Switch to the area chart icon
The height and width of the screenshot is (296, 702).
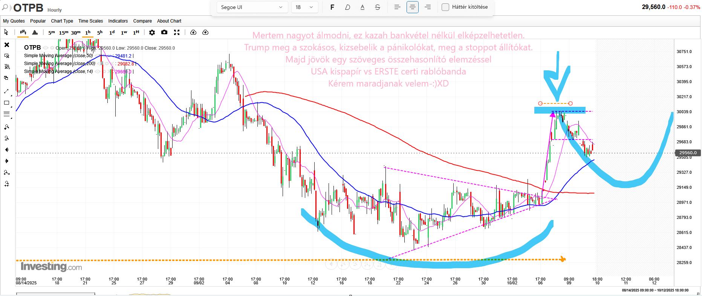35,32
